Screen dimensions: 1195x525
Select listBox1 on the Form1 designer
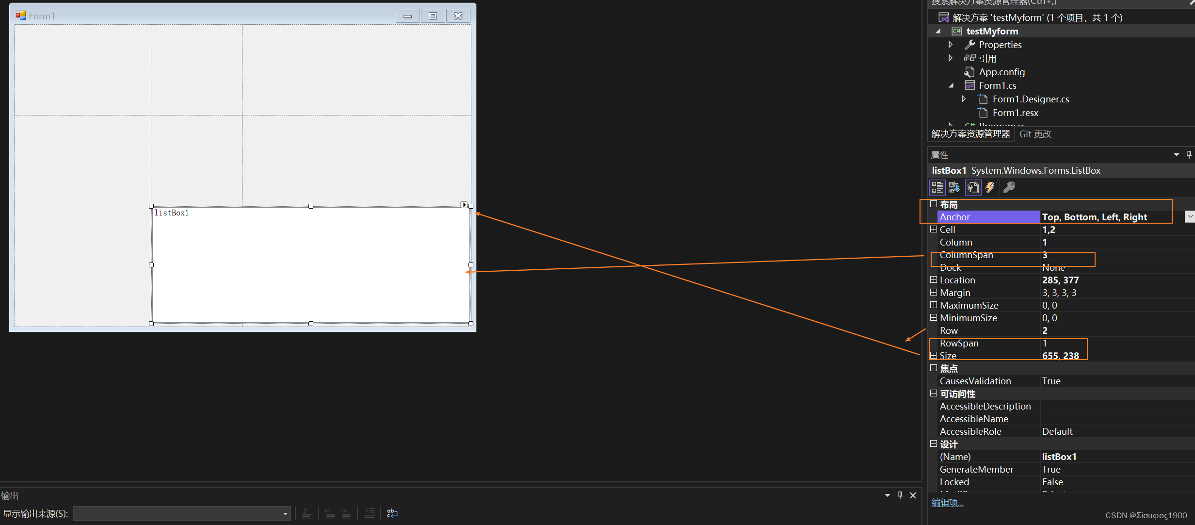coord(310,264)
